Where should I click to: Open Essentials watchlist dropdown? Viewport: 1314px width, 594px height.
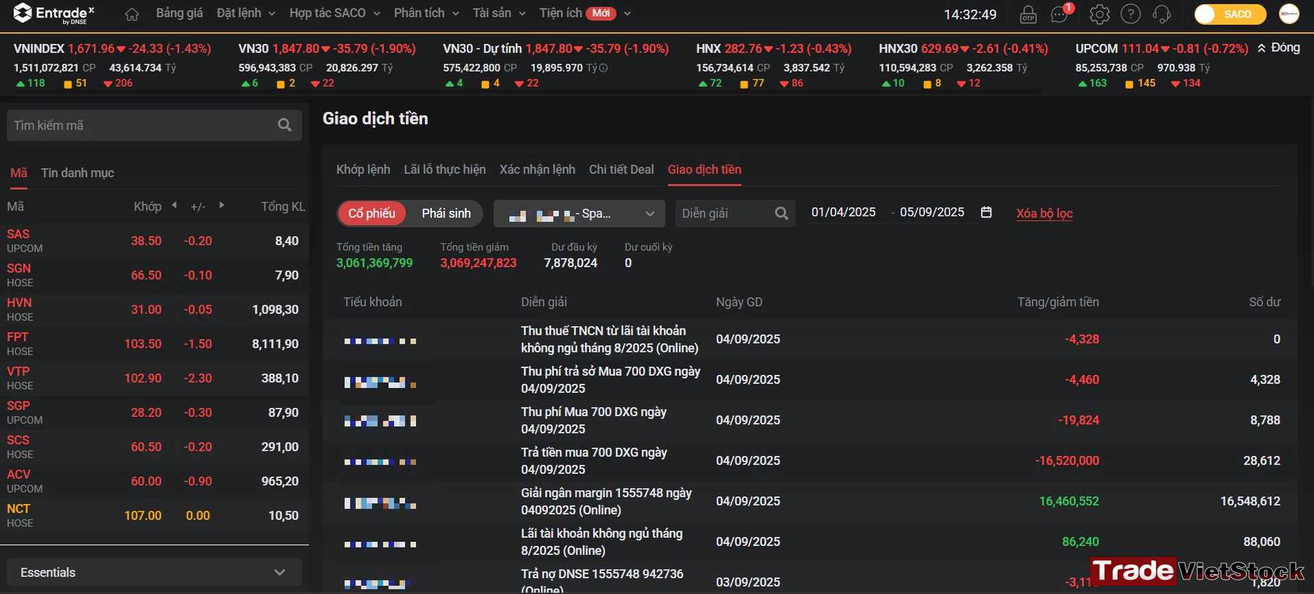coord(154,572)
